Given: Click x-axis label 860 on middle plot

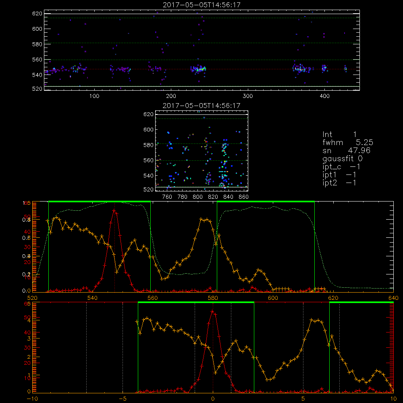Looking at the screenshot, I should [244, 197].
